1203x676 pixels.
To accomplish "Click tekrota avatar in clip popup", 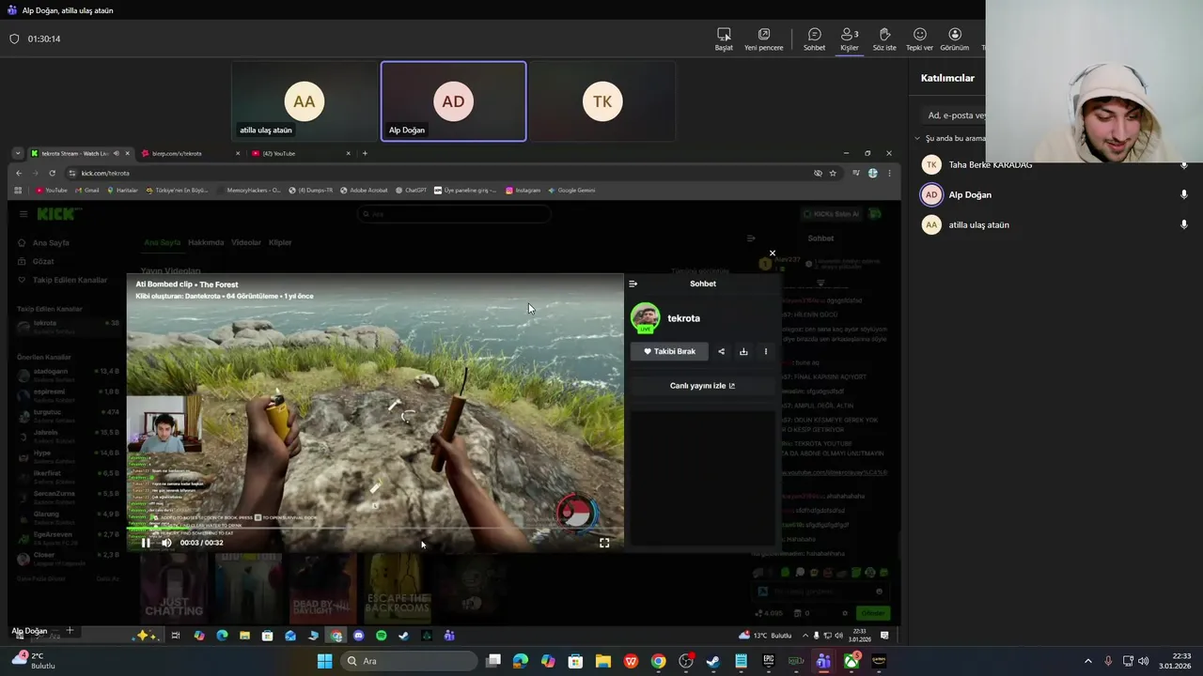I will [x=645, y=317].
